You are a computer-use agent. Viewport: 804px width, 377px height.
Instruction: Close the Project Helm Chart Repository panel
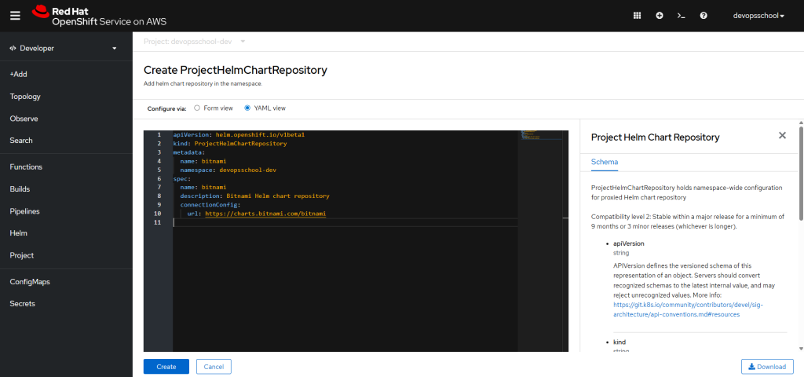[x=782, y=136]
